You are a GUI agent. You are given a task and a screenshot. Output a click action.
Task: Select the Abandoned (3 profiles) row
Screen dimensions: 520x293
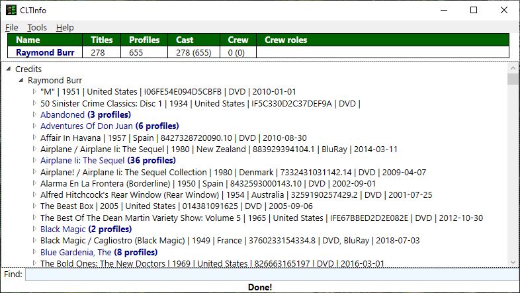tap(85, 114)
